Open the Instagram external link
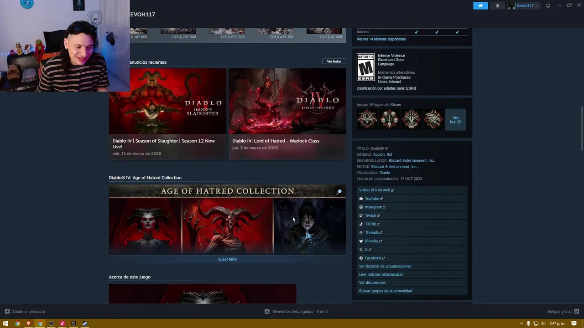 pyautogui.click(x=375, y=207)
